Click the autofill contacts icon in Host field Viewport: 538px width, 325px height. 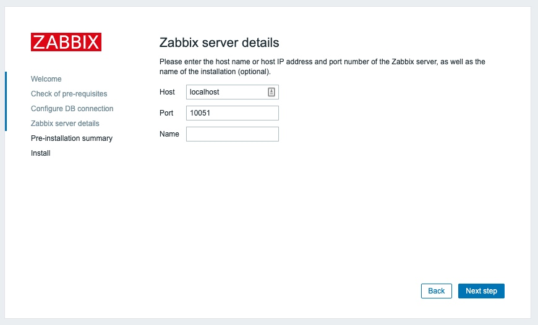271,92
